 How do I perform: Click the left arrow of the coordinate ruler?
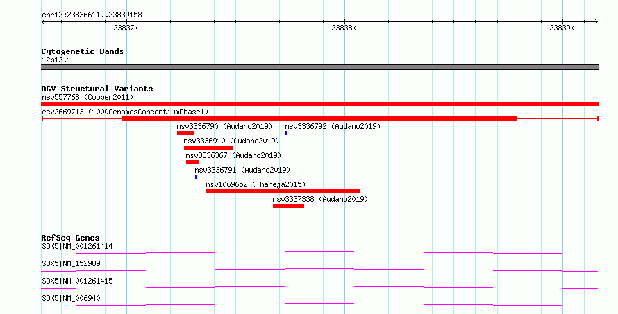43,22
